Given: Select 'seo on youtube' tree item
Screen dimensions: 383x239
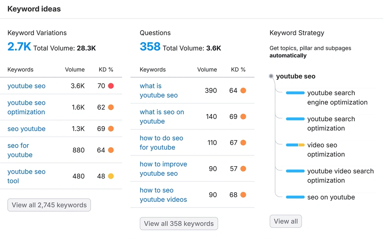Looking at the screenshot, I should tap(331, 197).
